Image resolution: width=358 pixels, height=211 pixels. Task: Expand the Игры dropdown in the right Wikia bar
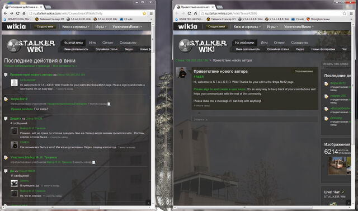(x=272, y=27)
